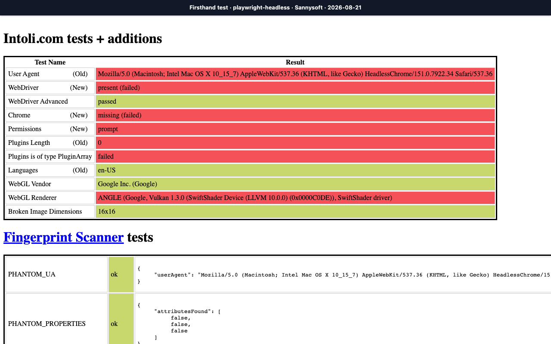Click the ANGLE SwiftShader renderer result cell
Screen dimensions: 551x344
coord(295,198)
